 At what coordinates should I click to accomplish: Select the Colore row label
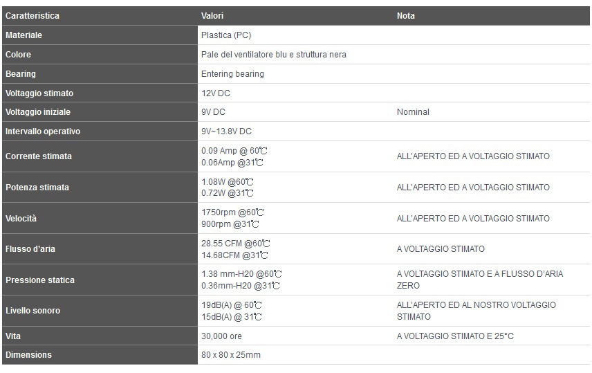coord(18,55)
